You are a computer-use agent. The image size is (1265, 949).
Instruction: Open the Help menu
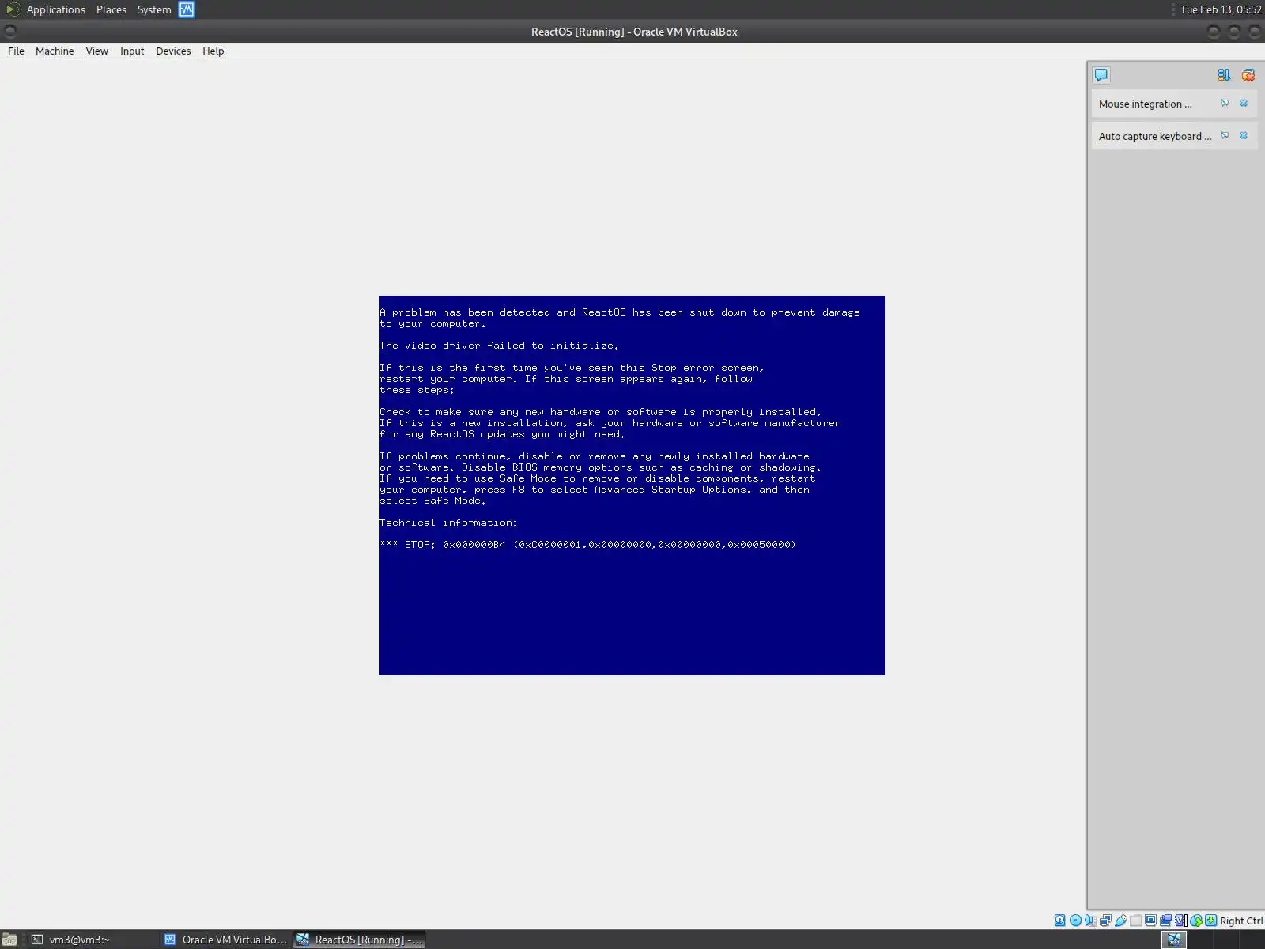tap(213, 51)
